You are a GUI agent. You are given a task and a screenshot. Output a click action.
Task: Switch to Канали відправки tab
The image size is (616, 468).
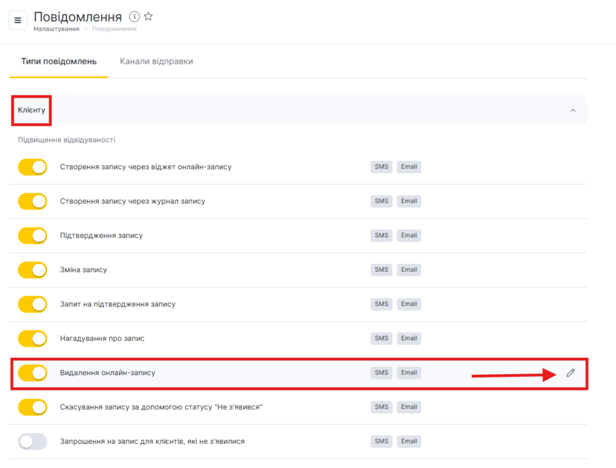click(x=156, y=61)
